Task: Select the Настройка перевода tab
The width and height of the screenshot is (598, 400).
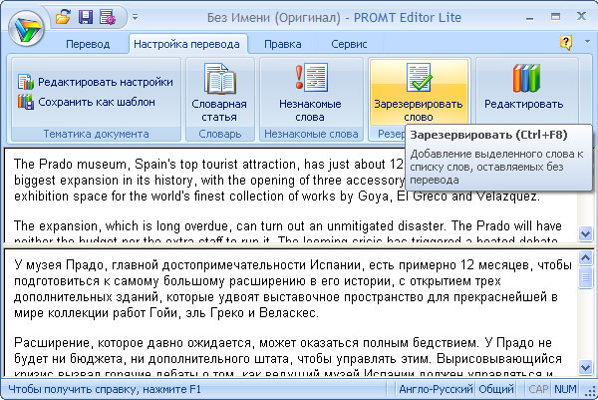Action: (186, 44)
